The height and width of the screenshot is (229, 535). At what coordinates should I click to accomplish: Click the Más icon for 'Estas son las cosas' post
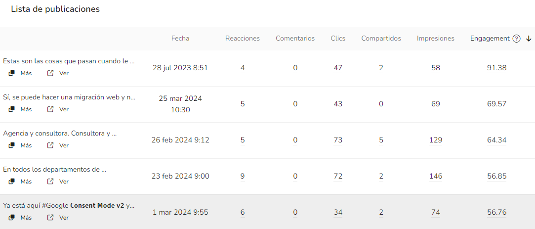12,73
